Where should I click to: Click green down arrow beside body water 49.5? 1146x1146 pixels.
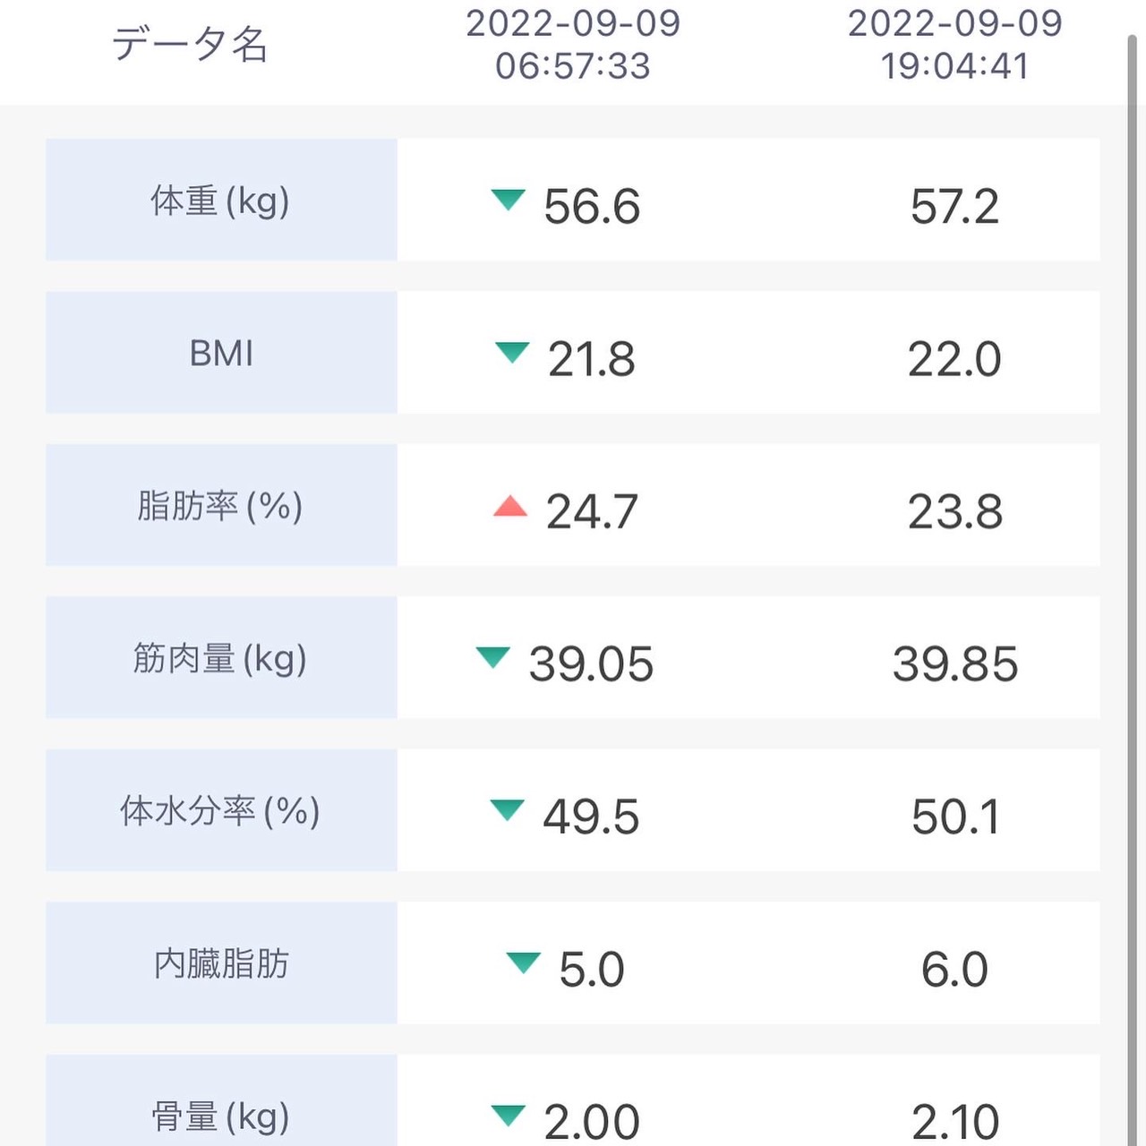507,809
